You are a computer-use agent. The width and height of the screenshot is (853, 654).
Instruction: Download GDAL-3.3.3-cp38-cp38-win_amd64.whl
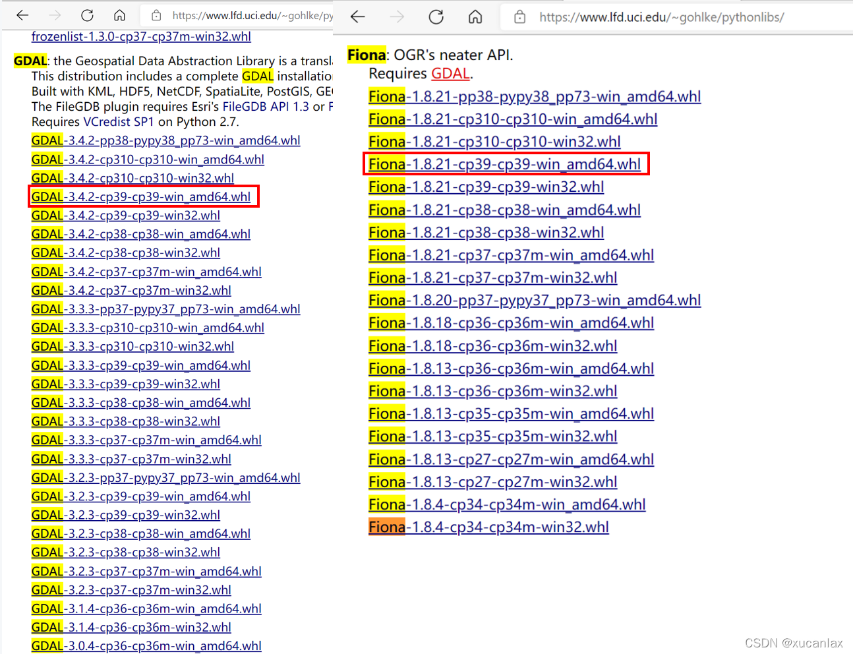tap(141, 403)
